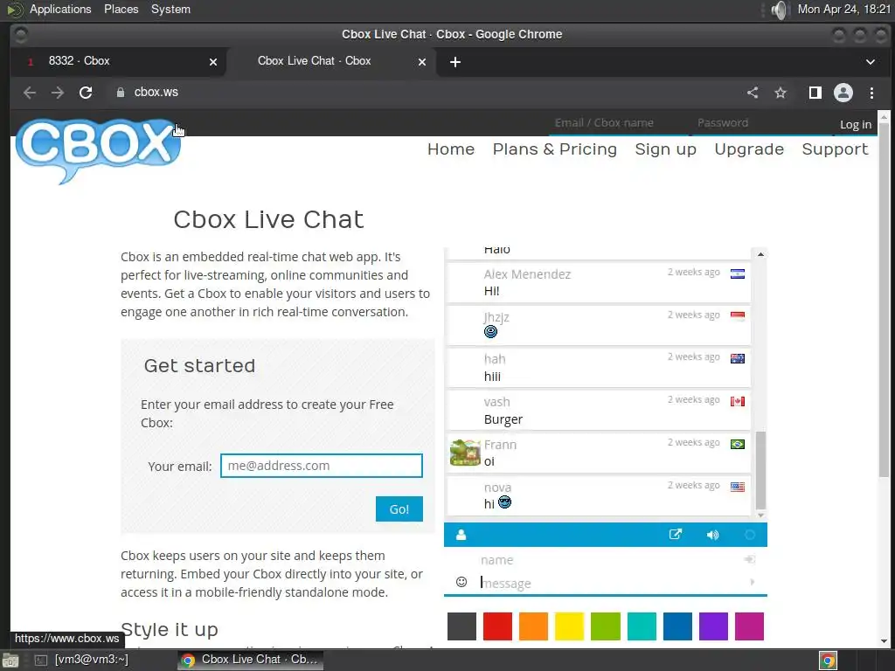Click the browser forward arrow

(x=57, y=93)
